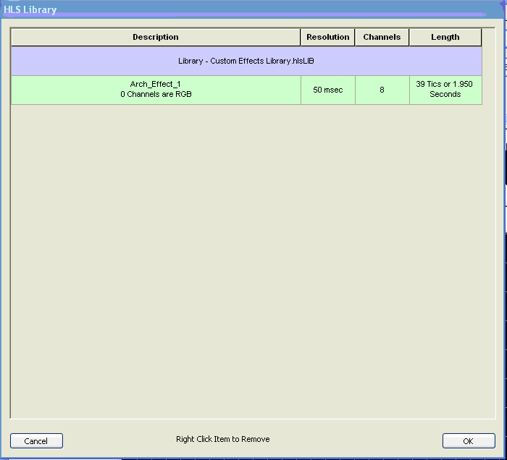Select the Arch_Effect_1 effect entry
Viewport: 507px width, 460px height.
(156, 90)
